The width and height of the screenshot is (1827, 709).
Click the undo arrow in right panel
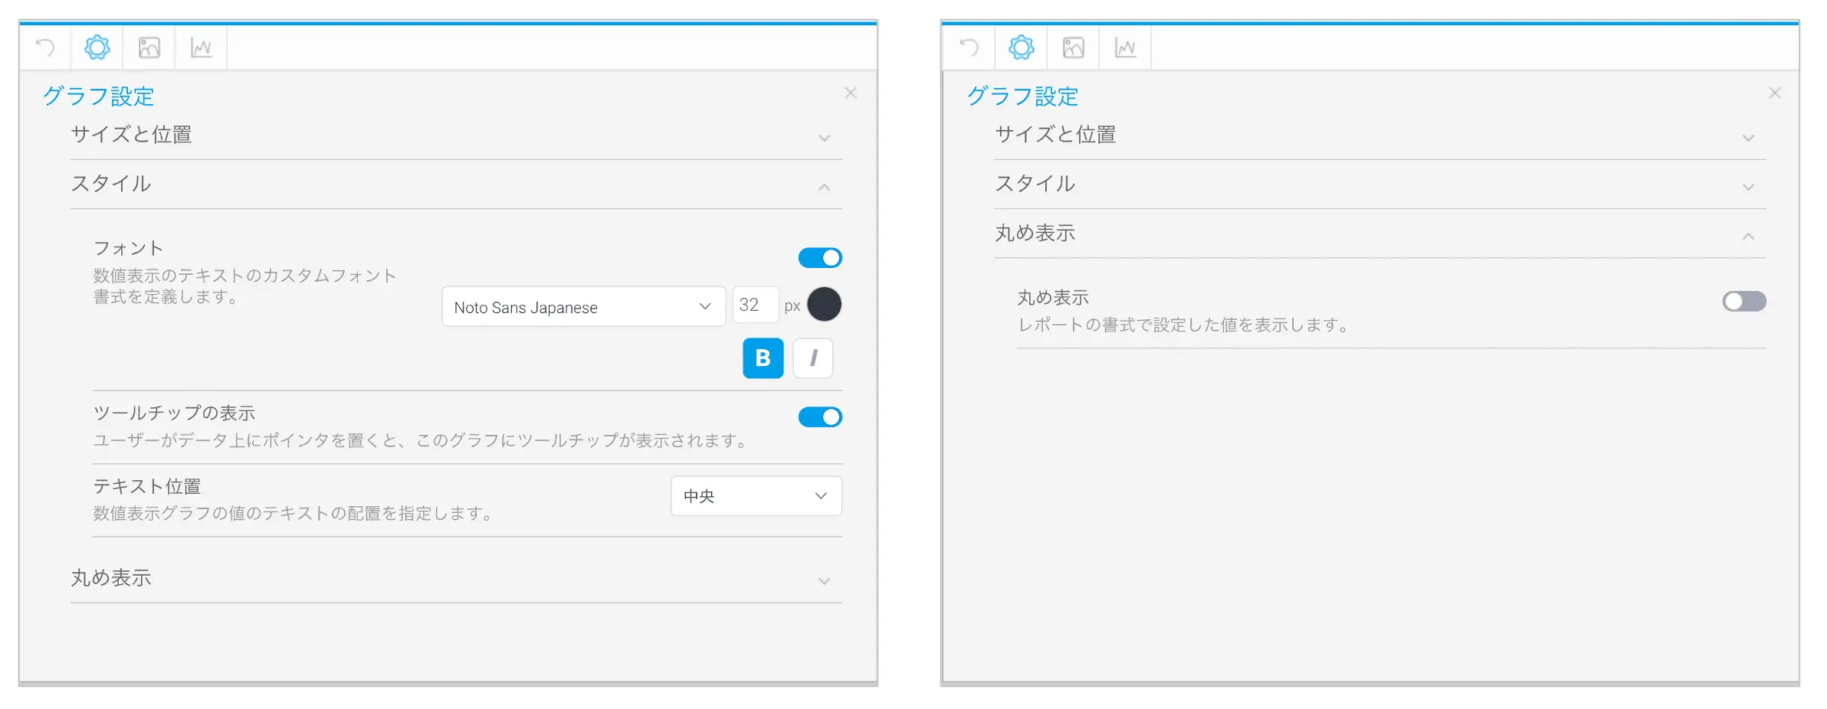click(x=969, y=48)
